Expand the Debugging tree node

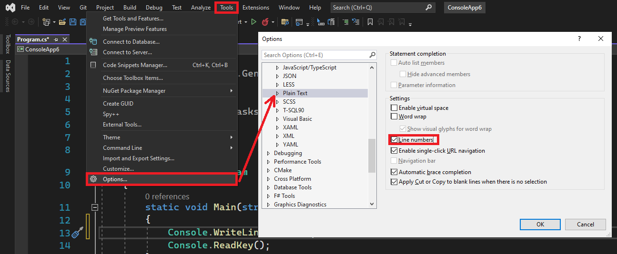pos(269,153)
